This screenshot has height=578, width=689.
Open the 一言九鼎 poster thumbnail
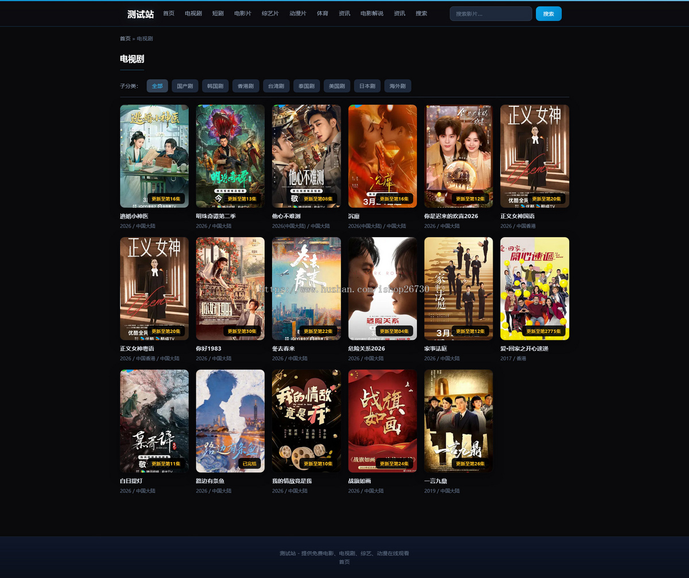click(x=459, y=421)
